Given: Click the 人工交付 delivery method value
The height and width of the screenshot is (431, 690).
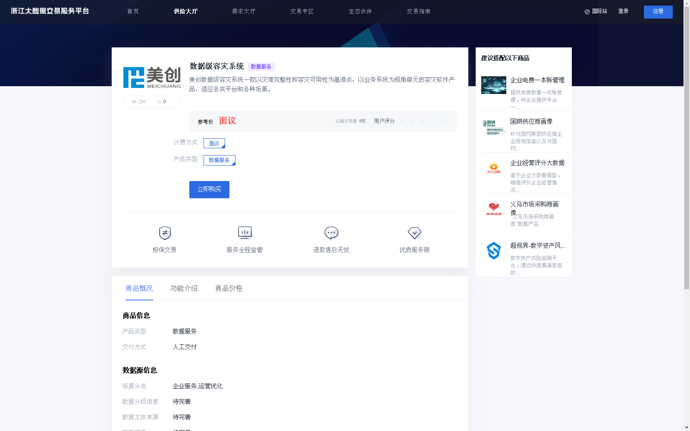Looking at the screenshot, I should click(x=185, y=347).
